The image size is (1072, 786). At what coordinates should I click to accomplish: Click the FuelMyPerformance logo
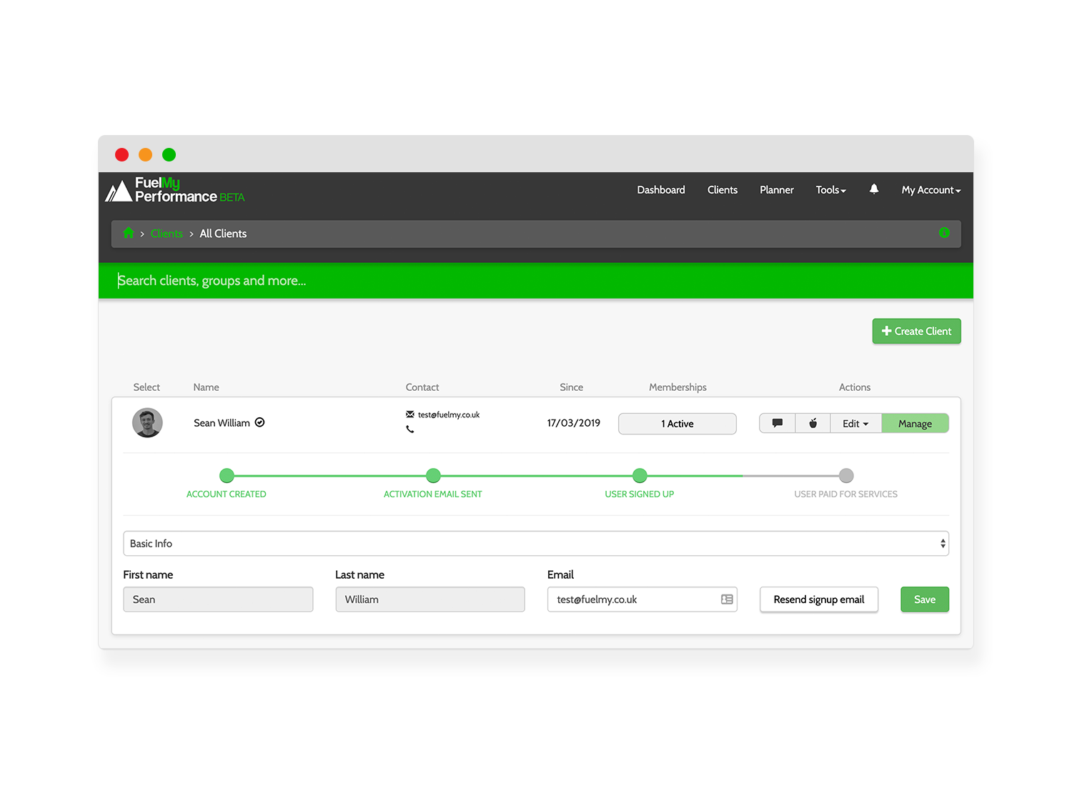click(x=175, y=190)
